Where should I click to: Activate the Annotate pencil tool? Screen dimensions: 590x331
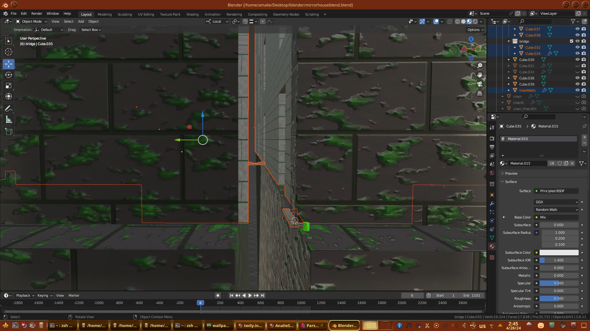(x=9, y=108)
